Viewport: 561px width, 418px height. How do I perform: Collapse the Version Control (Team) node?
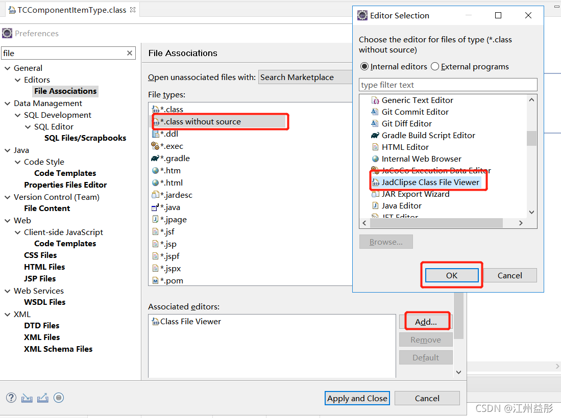7,197
